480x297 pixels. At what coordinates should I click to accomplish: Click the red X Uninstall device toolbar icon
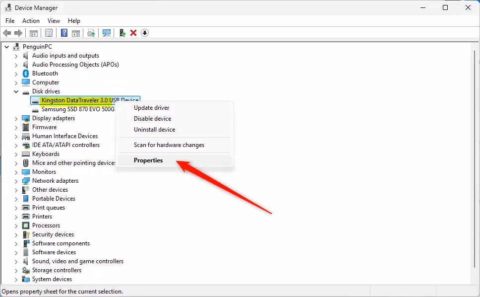point(133,33)
